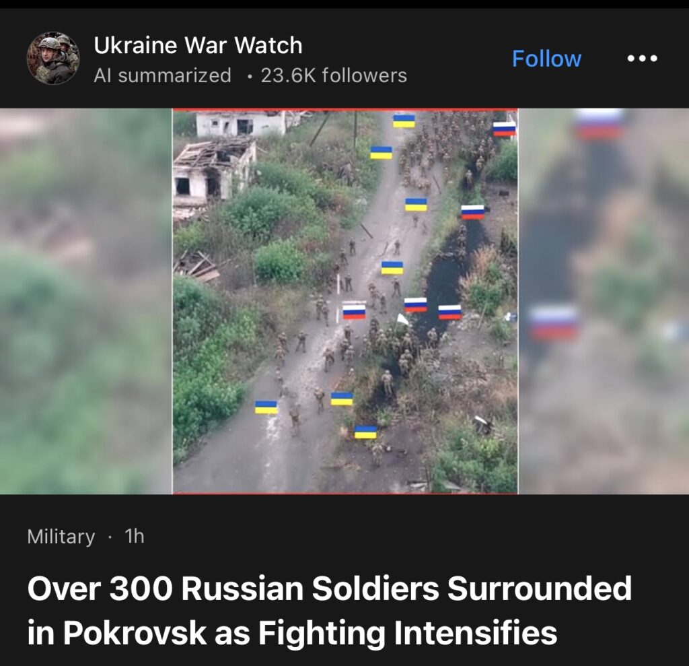Viewport: 689px width, 666px height.
Task: Tap the uppermost blurred Russian flag on the right
Action: 600,125
